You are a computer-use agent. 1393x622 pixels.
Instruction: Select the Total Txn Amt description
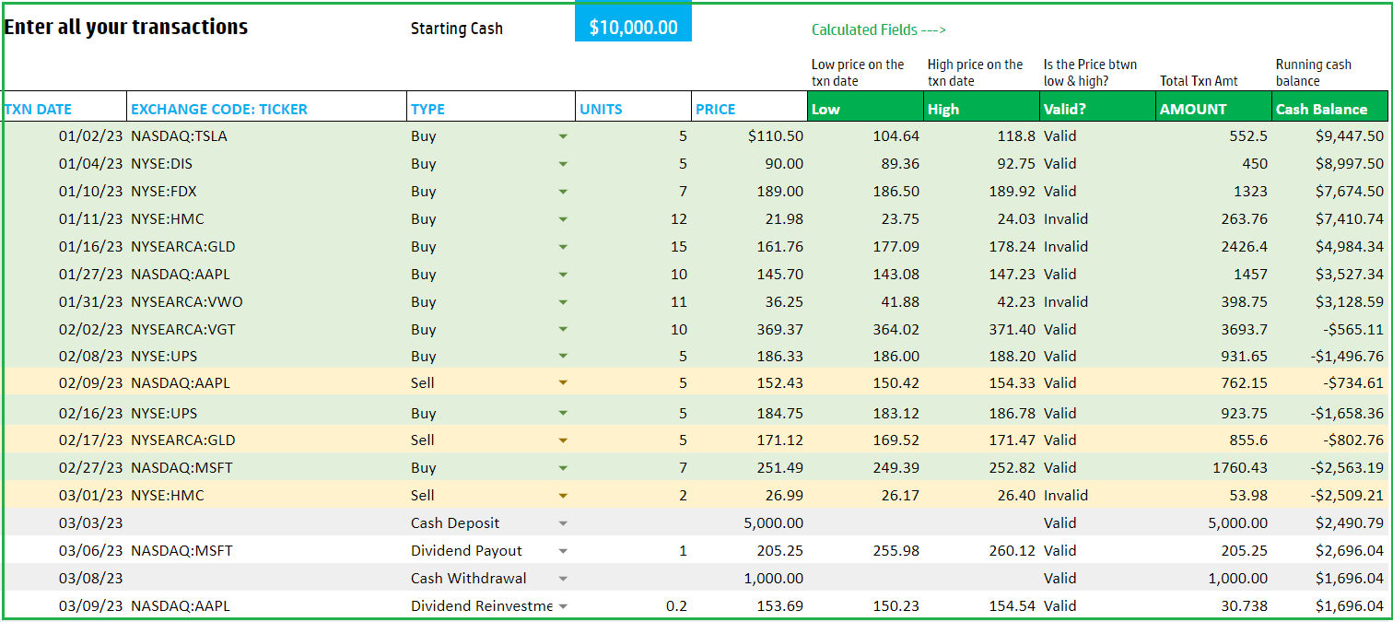(1199, 81)
